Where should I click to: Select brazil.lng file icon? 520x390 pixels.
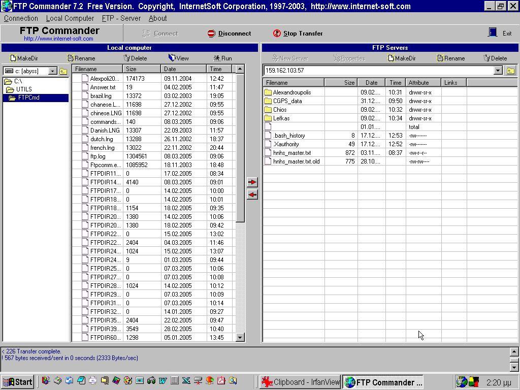coord(85,96)
